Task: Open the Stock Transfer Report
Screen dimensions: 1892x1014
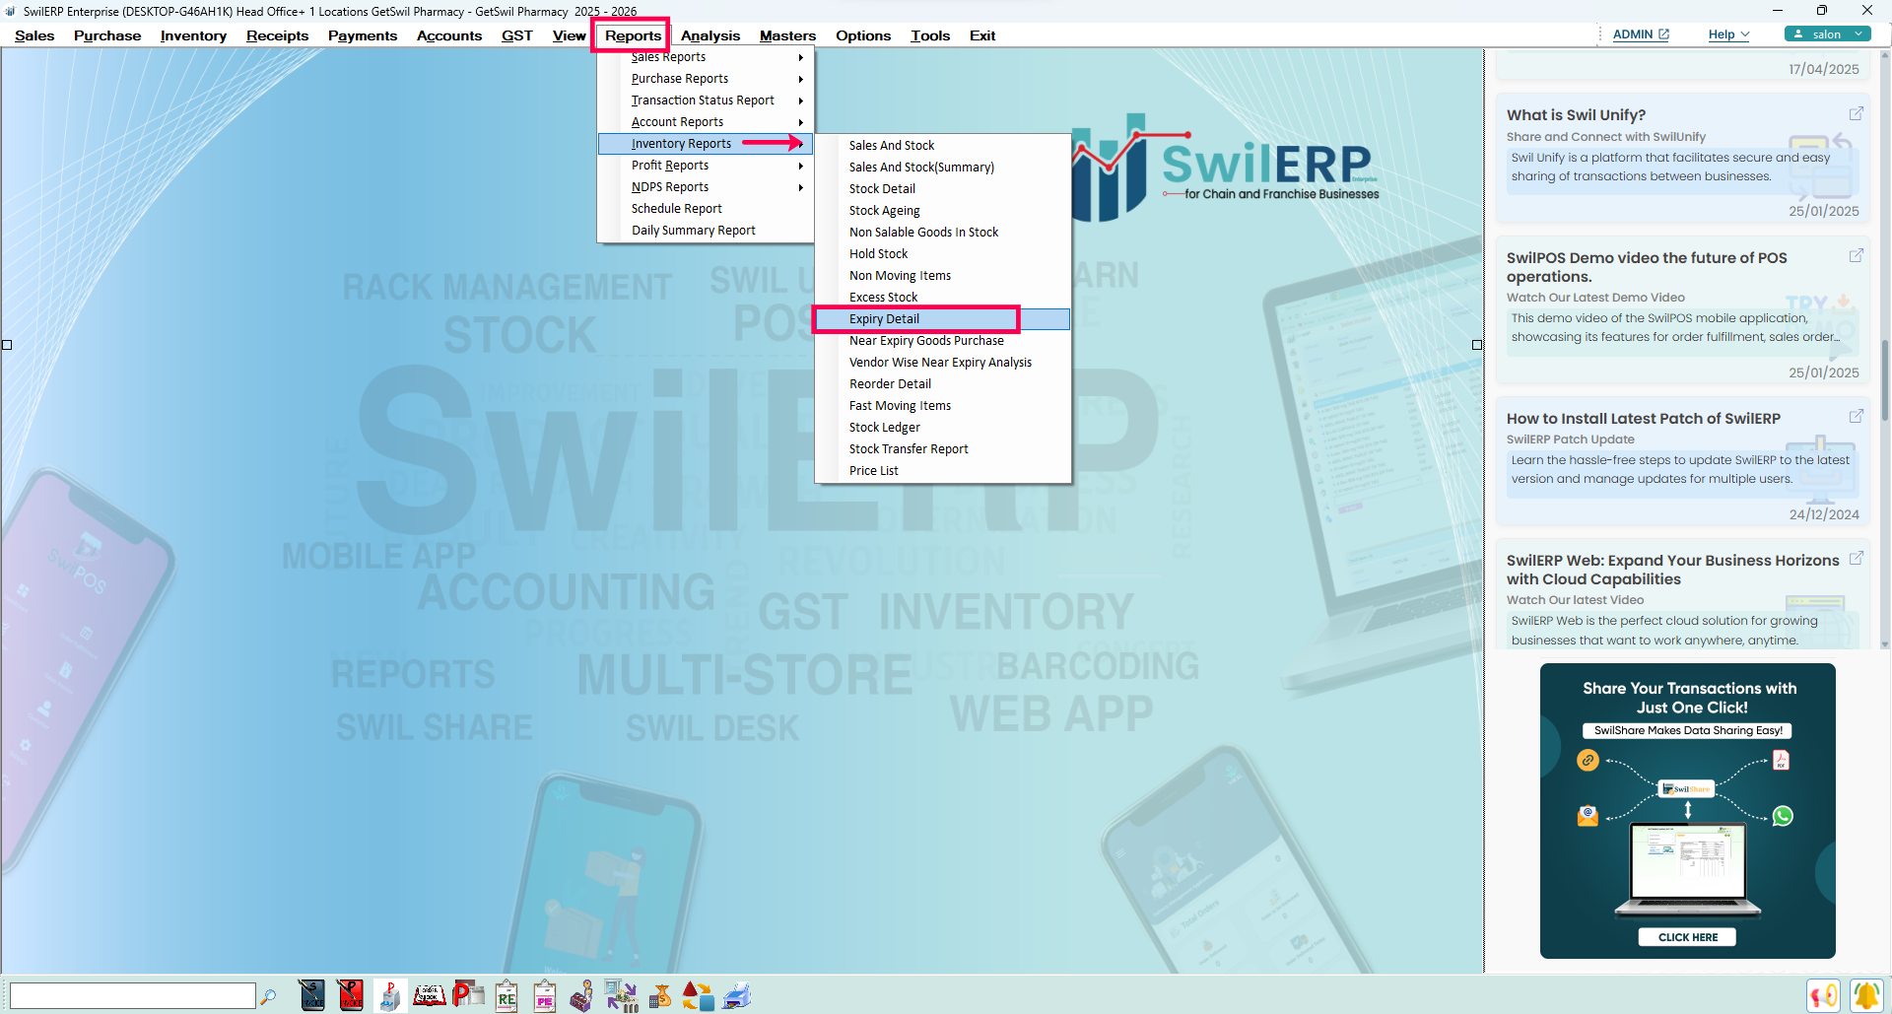Action: click(x=943, y=449)
